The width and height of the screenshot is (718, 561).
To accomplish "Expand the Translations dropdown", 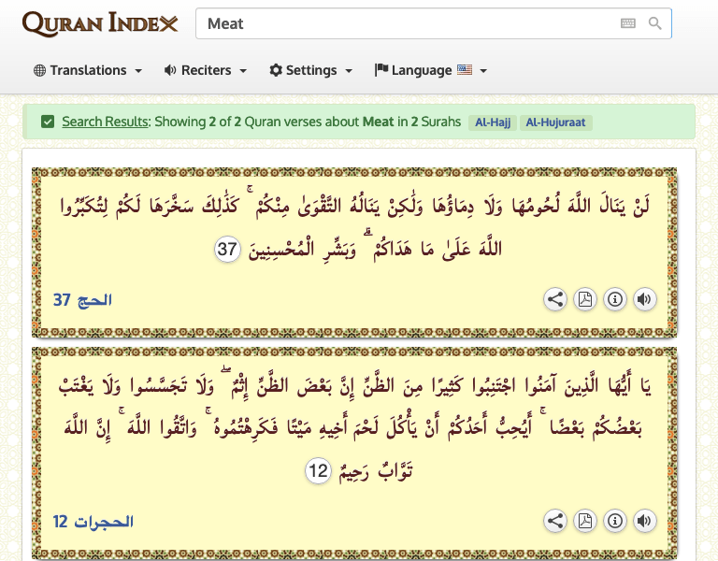I will [x=88, y=70].
